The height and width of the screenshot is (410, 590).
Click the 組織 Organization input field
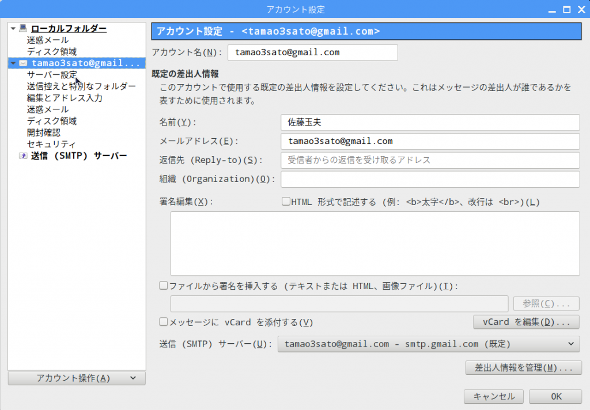[x=430, y=179]
